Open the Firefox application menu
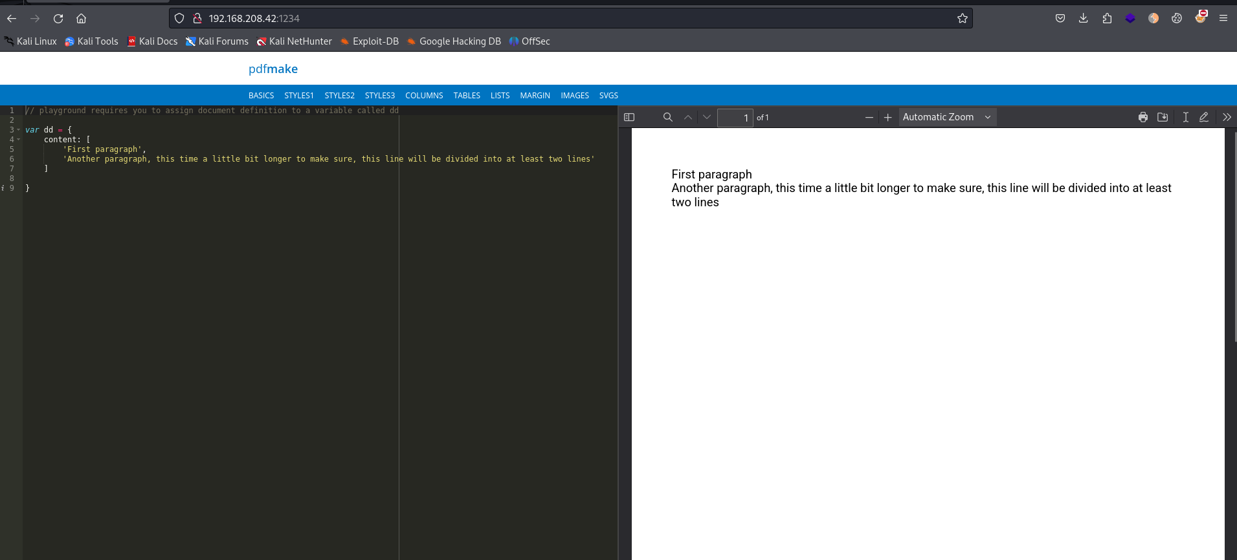 1223,18
